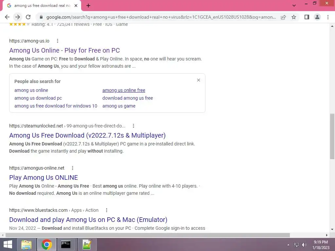
Task: Open Notepad++ from the taskbar
Action: pos(87,244)
